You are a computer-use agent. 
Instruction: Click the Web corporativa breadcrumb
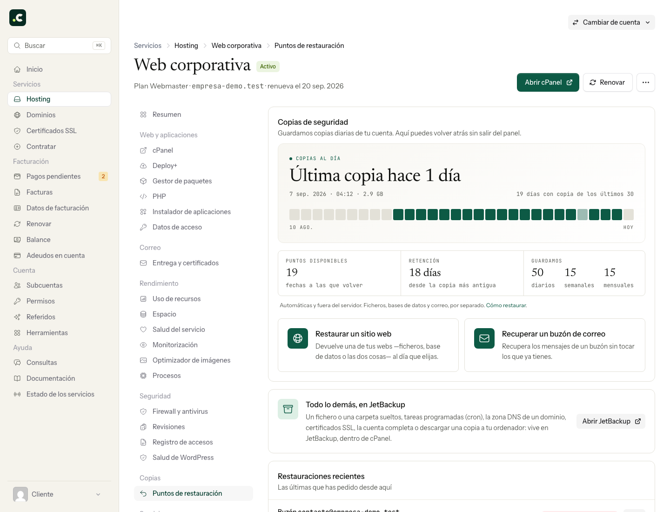pos(236,46)
